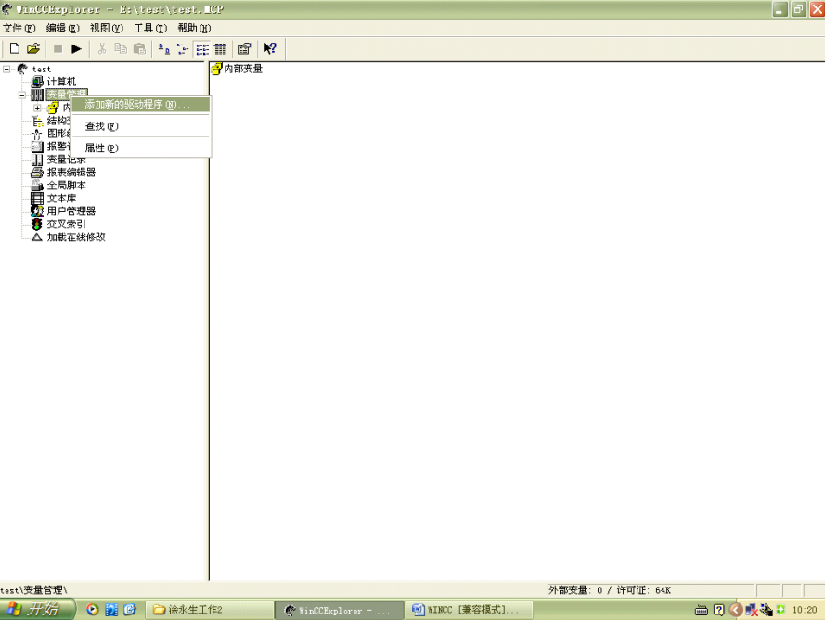The height and width of the screenshot is (620, 825).
Task: Switch to WinCCExplorer taskbar button
Action: 339,610
